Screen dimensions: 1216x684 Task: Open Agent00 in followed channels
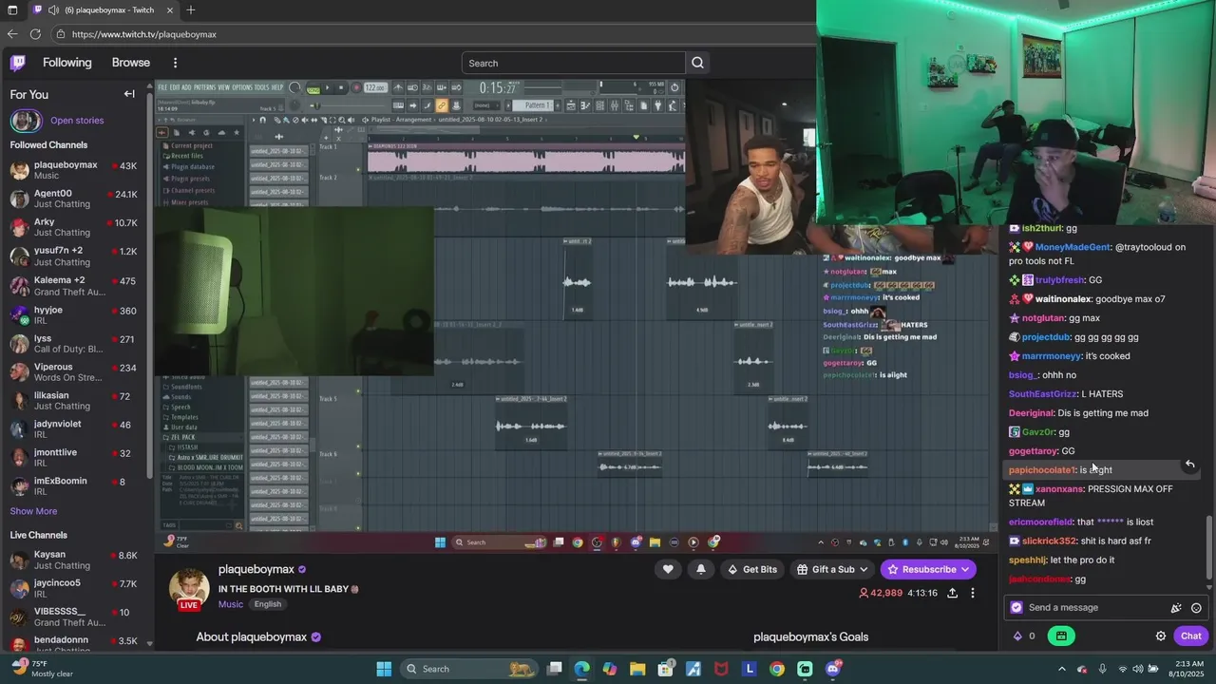(74, 199)
